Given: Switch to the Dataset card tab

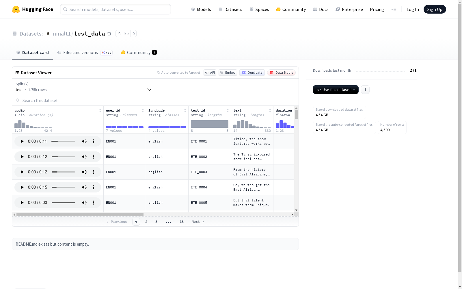Looking at the screenshot, I should coord(32,52).
